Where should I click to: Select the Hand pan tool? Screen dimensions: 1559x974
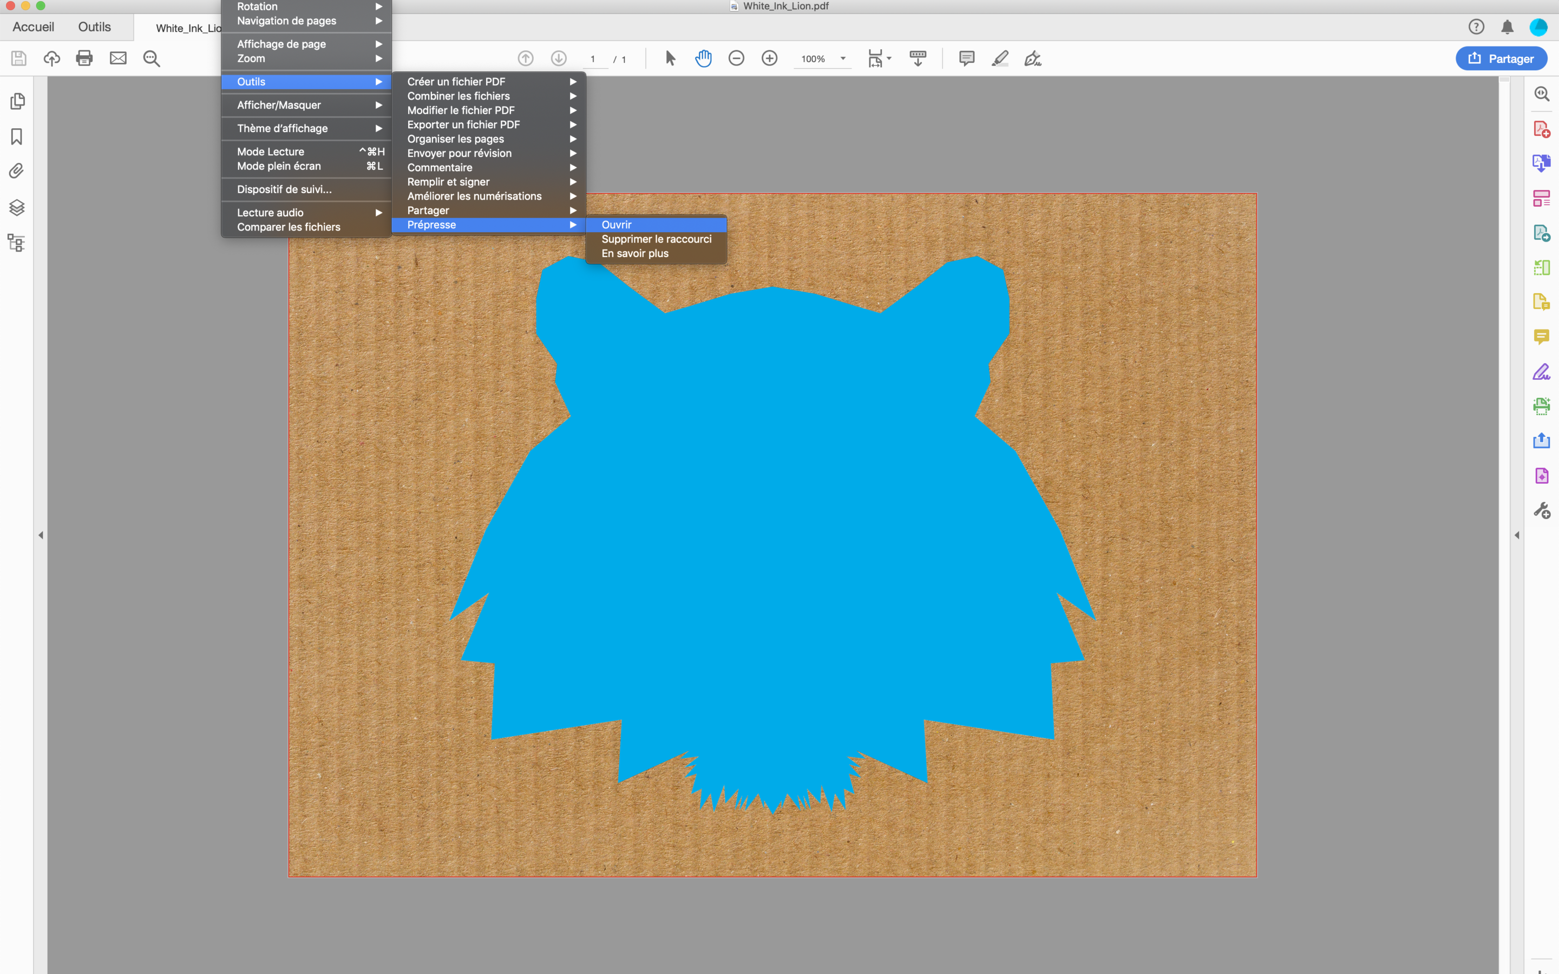(703, 58)
